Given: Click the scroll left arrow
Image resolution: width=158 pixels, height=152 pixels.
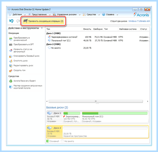Looking at the screenshot, I should [47, 101].
